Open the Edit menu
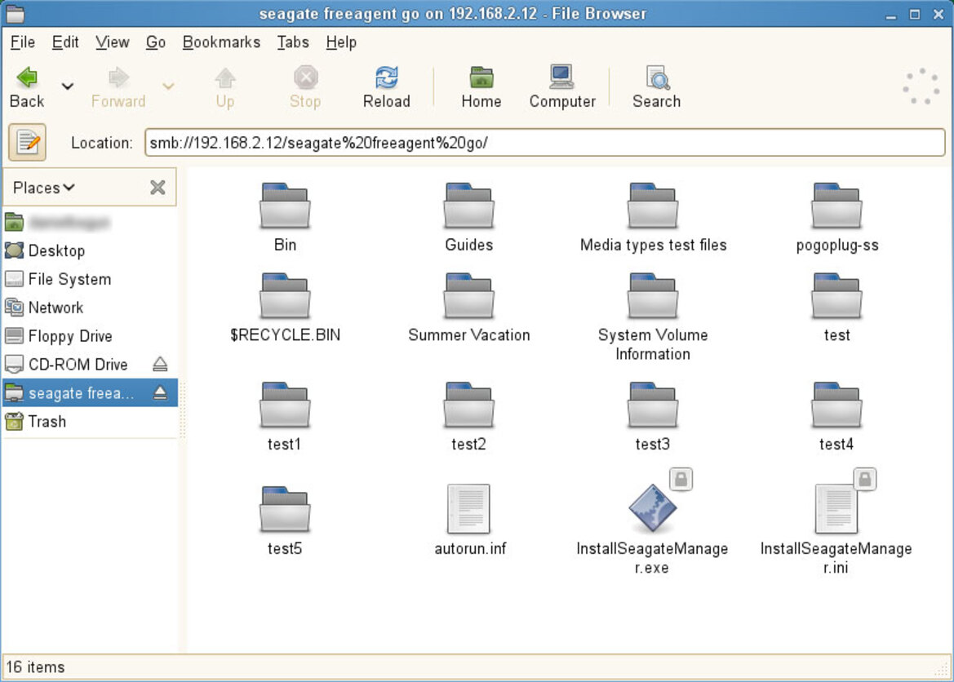Image resolution: width=954 pixels, height=682 pixels. coord(65,42)
